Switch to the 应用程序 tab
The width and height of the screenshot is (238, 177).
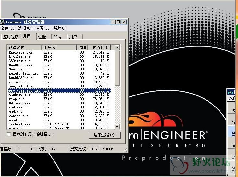(11, 37)
